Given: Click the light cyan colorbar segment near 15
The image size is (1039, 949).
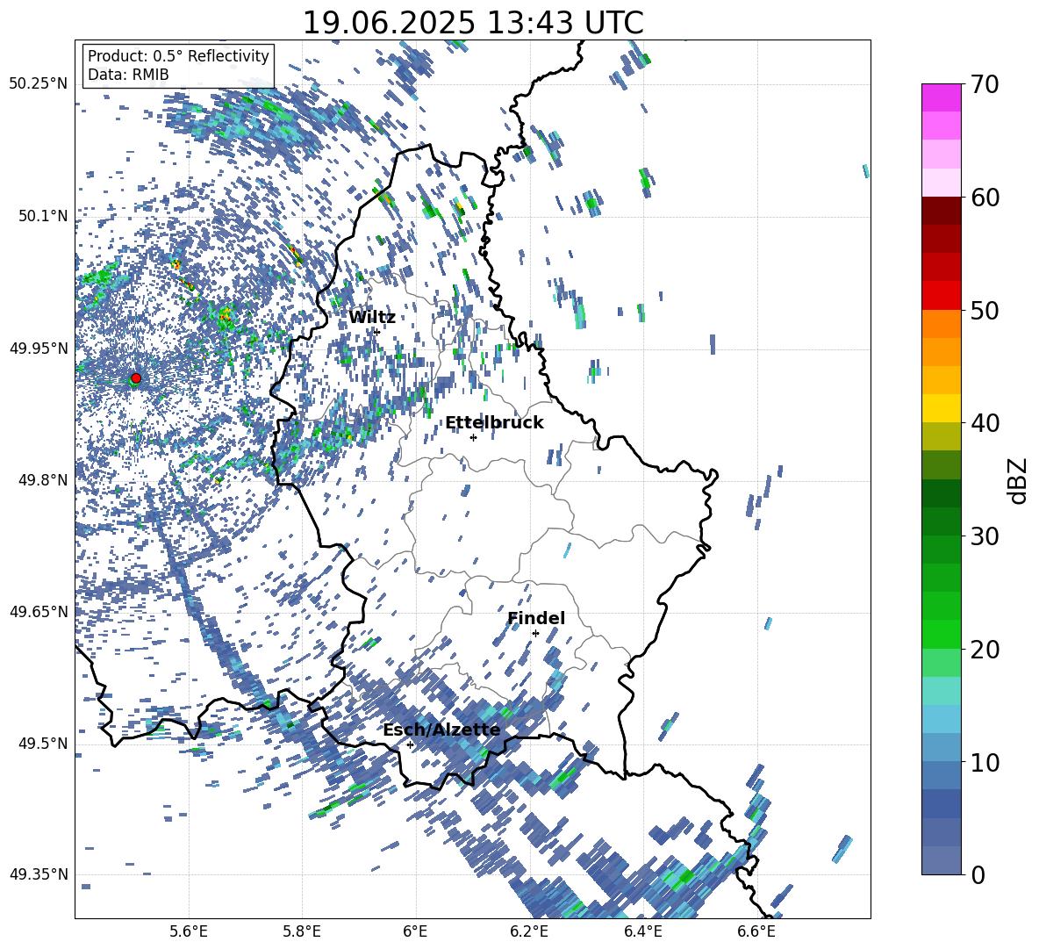Looking at the screenshot, I should coord(941,691).
